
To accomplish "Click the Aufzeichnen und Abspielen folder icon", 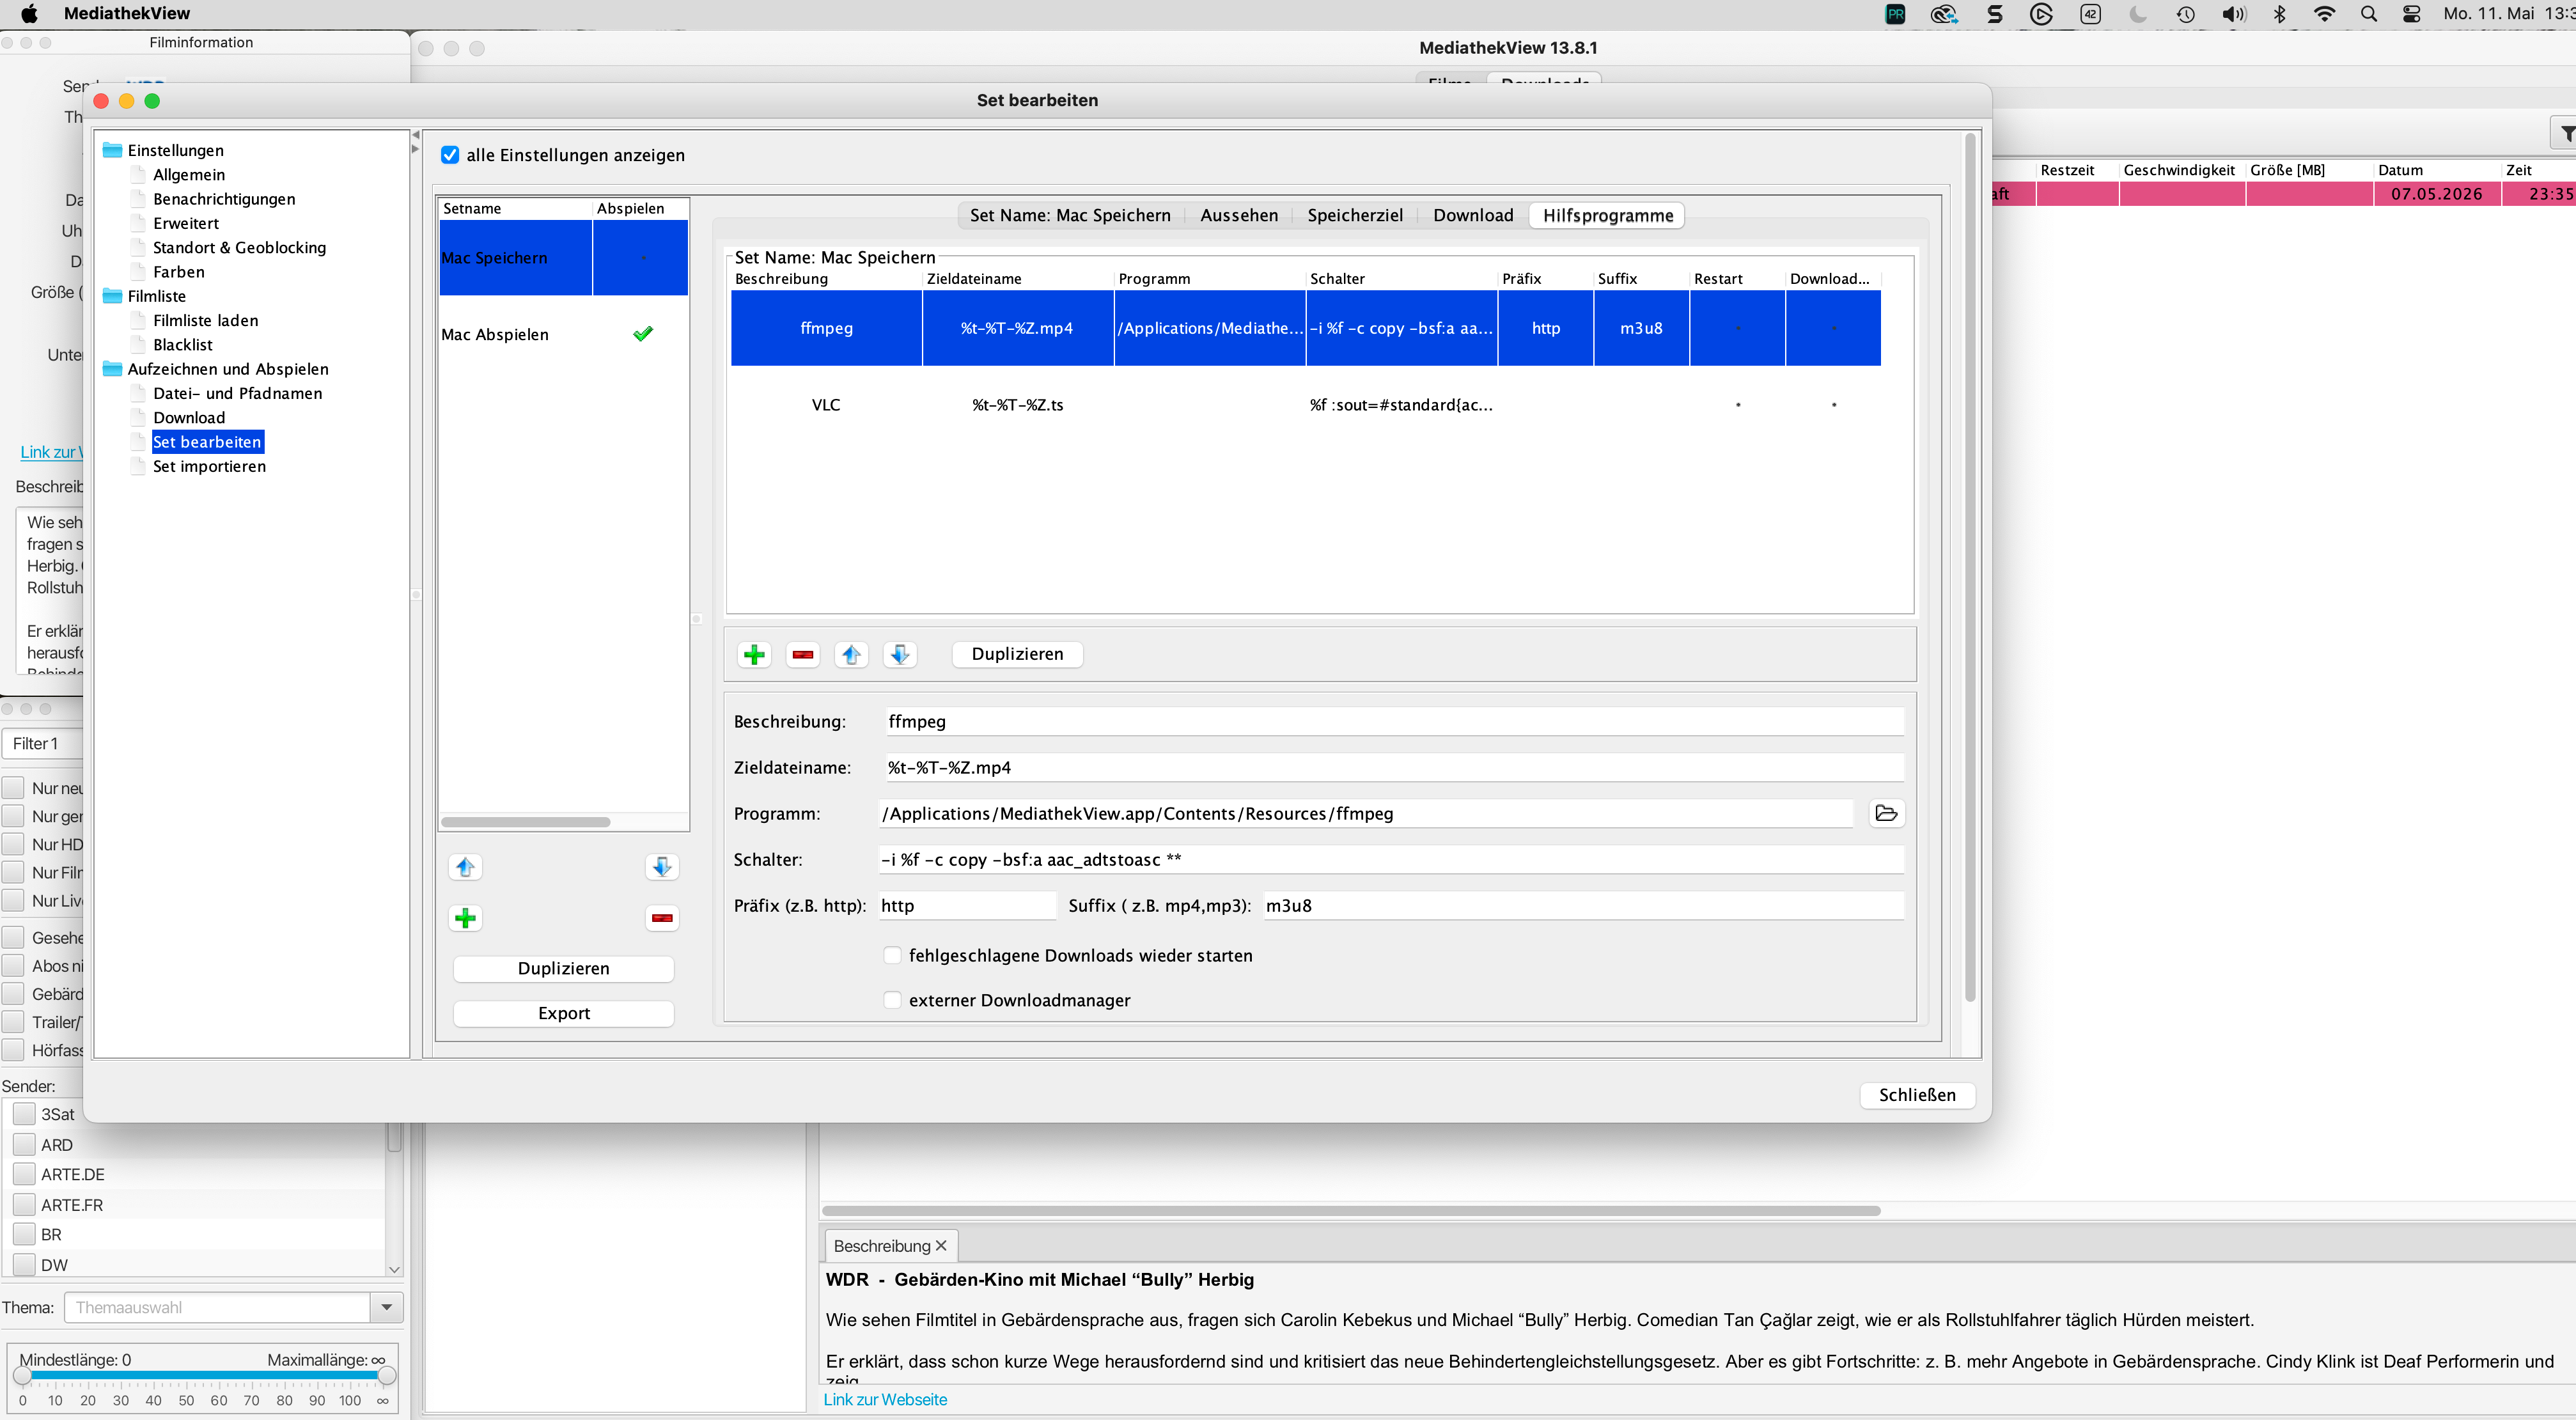I will pyautogui.click(x=113, y=369).
